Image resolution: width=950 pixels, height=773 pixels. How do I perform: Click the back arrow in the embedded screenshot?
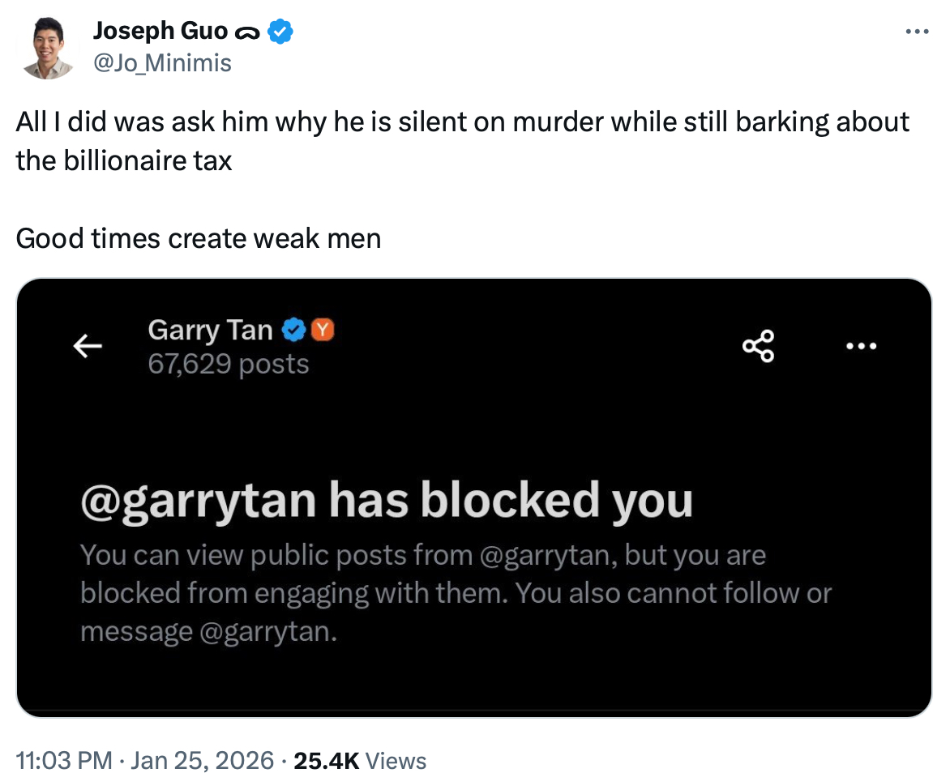pos(88,346)
